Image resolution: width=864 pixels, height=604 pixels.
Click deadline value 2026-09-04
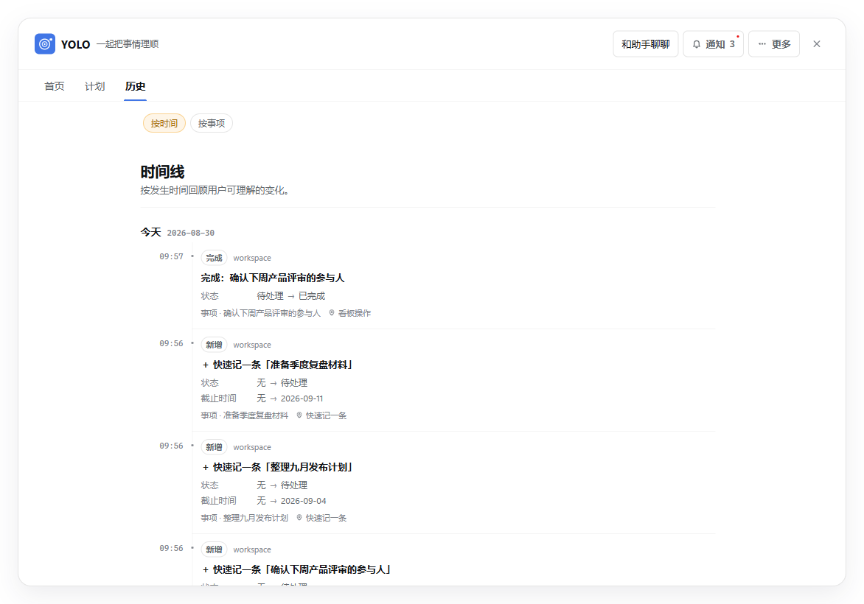pos(303,501)
